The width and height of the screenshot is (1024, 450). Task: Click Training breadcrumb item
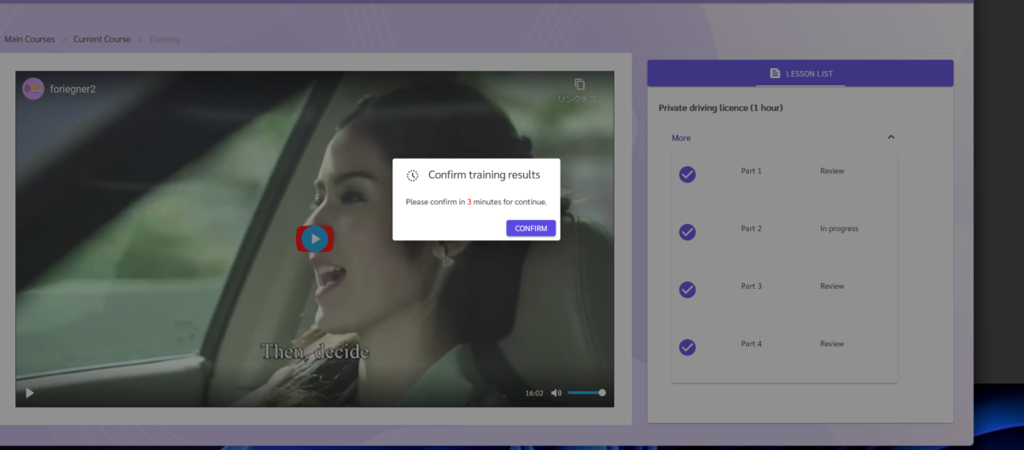click(x=165, y=39)
